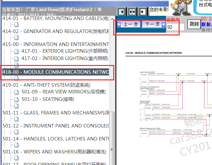
Task: Click the split-panel center layout icon
Action: [x=132, y=12]
